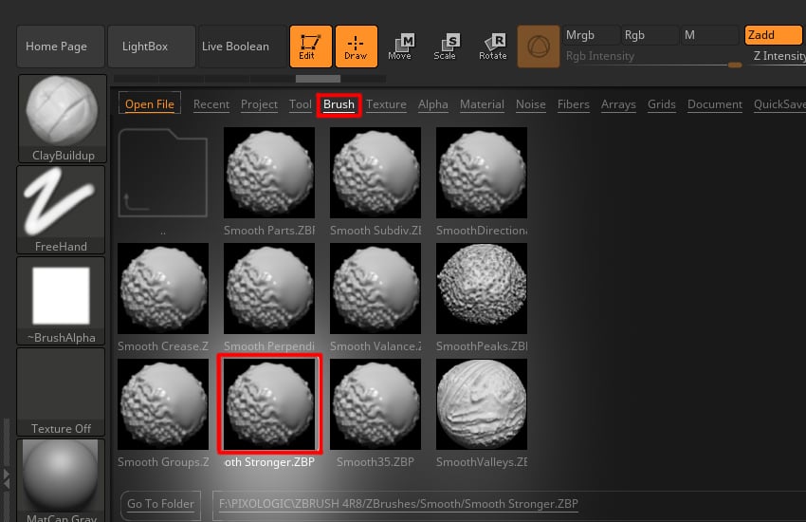806x522 pixels.
Task: Toggle the Zadd mode
Action: click(x=772, y=35)
